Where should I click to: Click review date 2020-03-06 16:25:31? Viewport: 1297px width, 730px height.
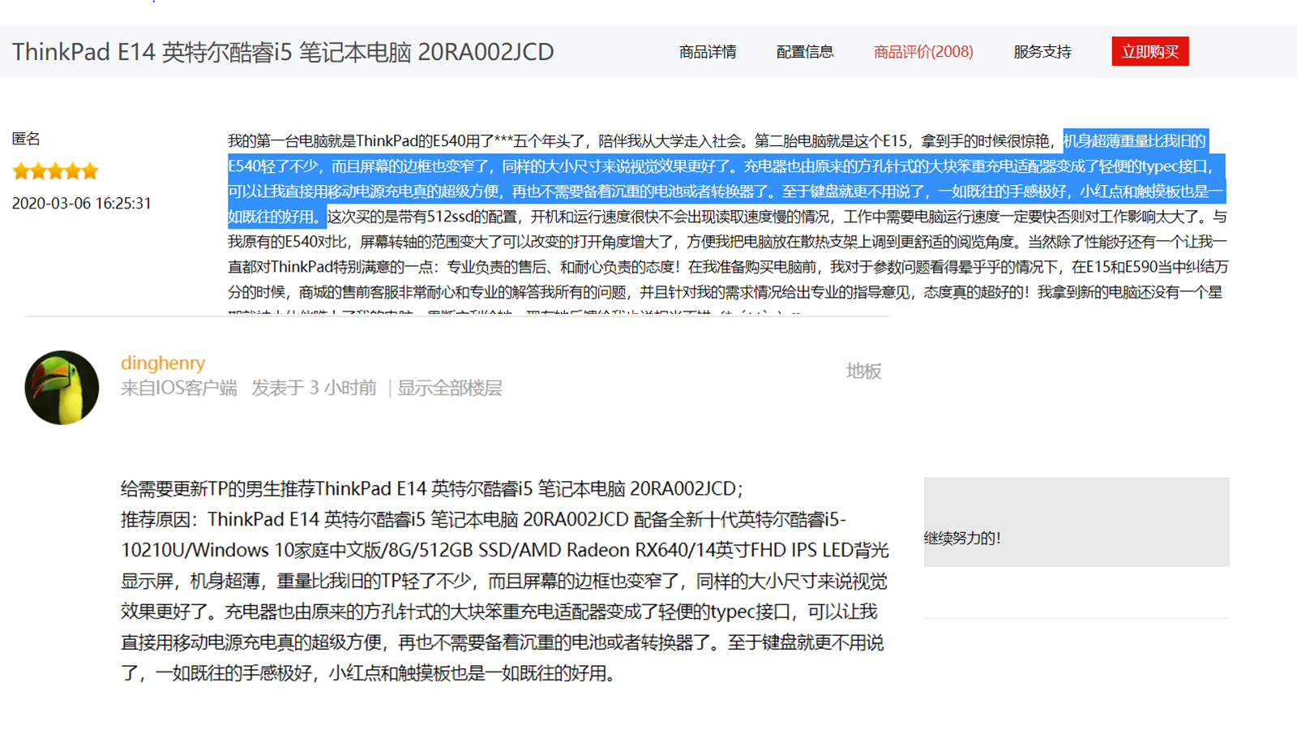(x=82, y=204)
